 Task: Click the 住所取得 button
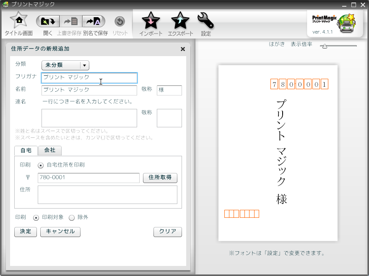click(160, 178)
